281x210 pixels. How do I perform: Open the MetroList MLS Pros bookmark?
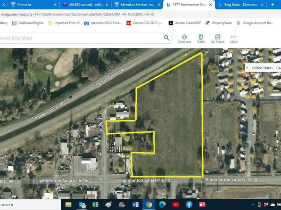[x=103, y=23]
